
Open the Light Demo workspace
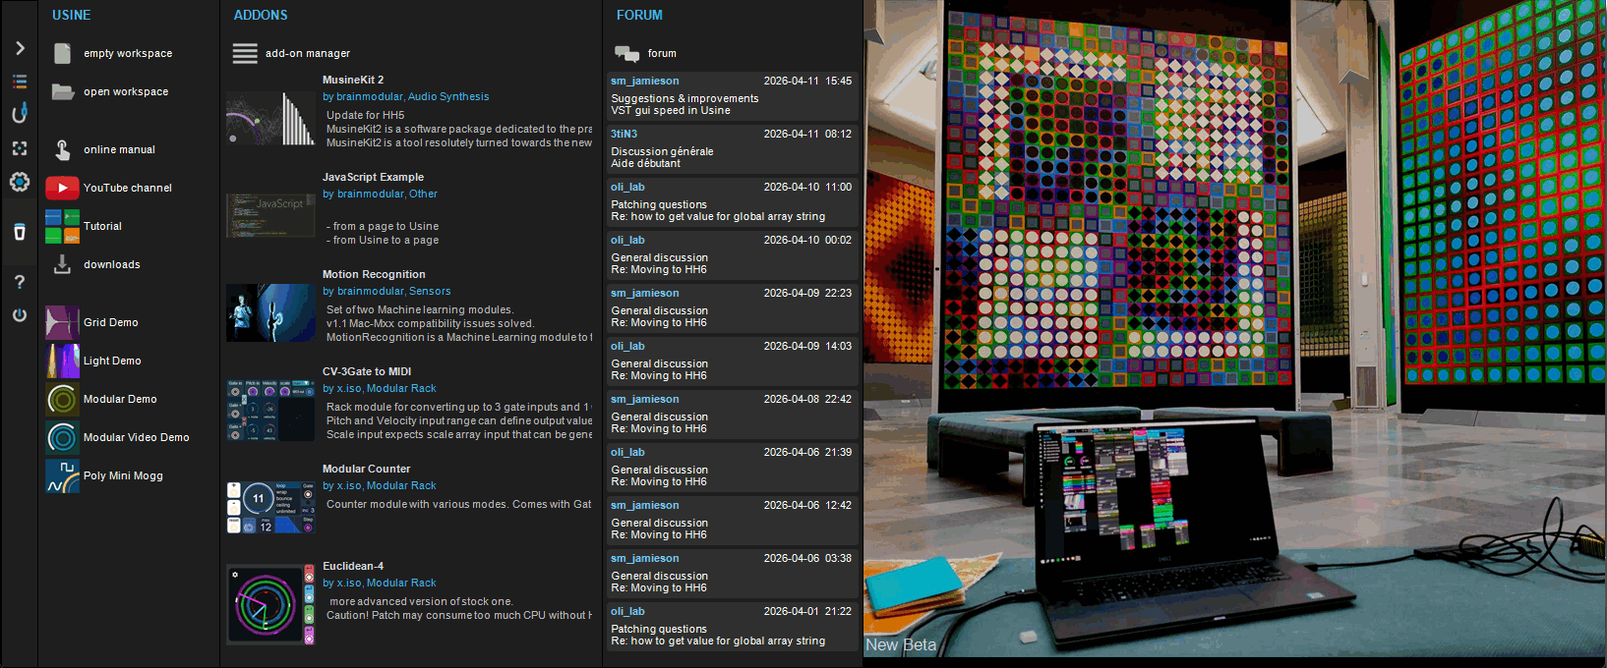coord(112,361)
